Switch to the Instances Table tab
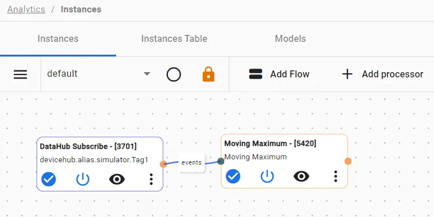The width and height of the screenshot is (434, 217). click(174, 38)
